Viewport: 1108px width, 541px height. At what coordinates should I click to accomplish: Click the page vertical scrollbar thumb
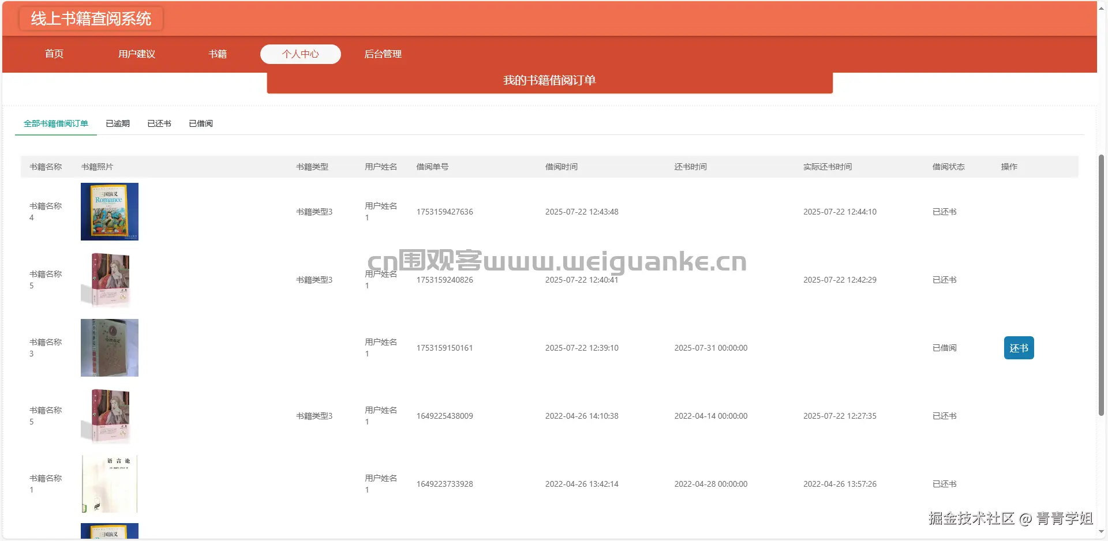coord(1101,285)
